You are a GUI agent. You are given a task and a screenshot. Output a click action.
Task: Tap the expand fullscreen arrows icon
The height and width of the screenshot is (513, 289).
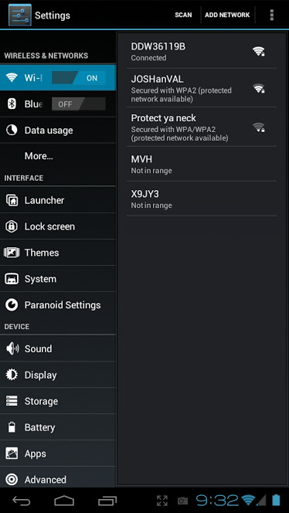pyautogui.click(x=162, y=500)
